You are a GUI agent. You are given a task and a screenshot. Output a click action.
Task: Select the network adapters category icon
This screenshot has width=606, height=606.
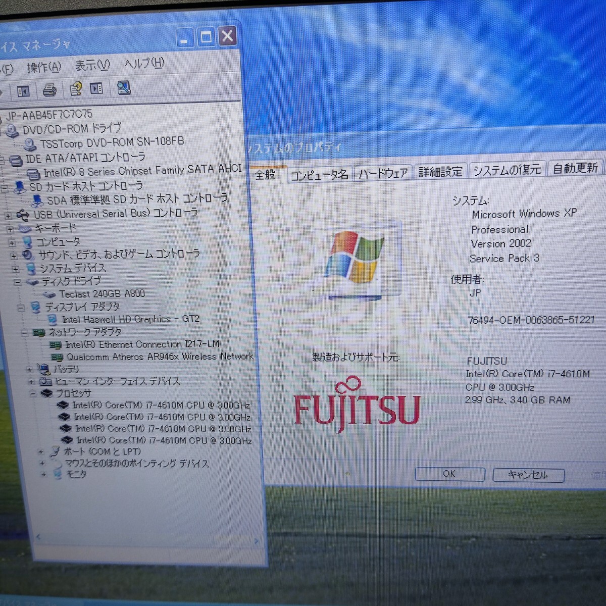(39, 333)
